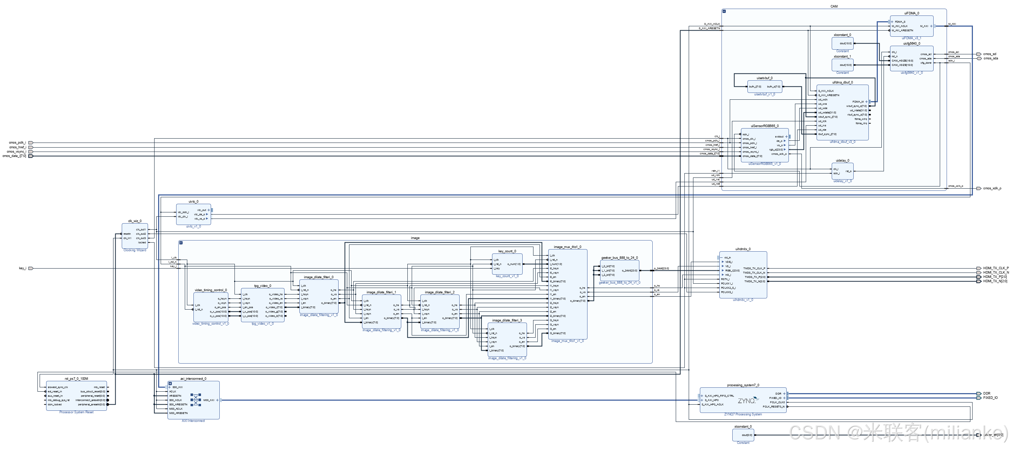Image resolution: width=1010 pixels, height=450 pixels.
Task: Expand M_AXI interface on uiFDMA_0
Action: pos(931,26)
